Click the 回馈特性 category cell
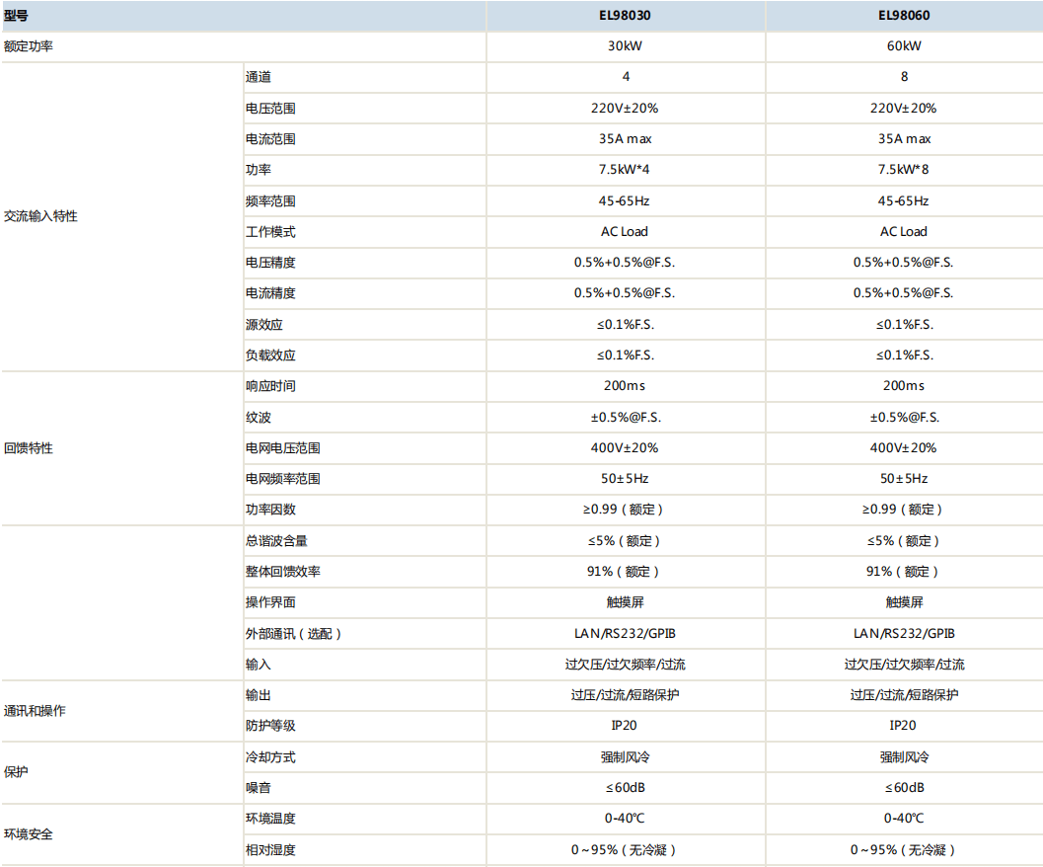 pyautogui.click(x=29, y=448)
